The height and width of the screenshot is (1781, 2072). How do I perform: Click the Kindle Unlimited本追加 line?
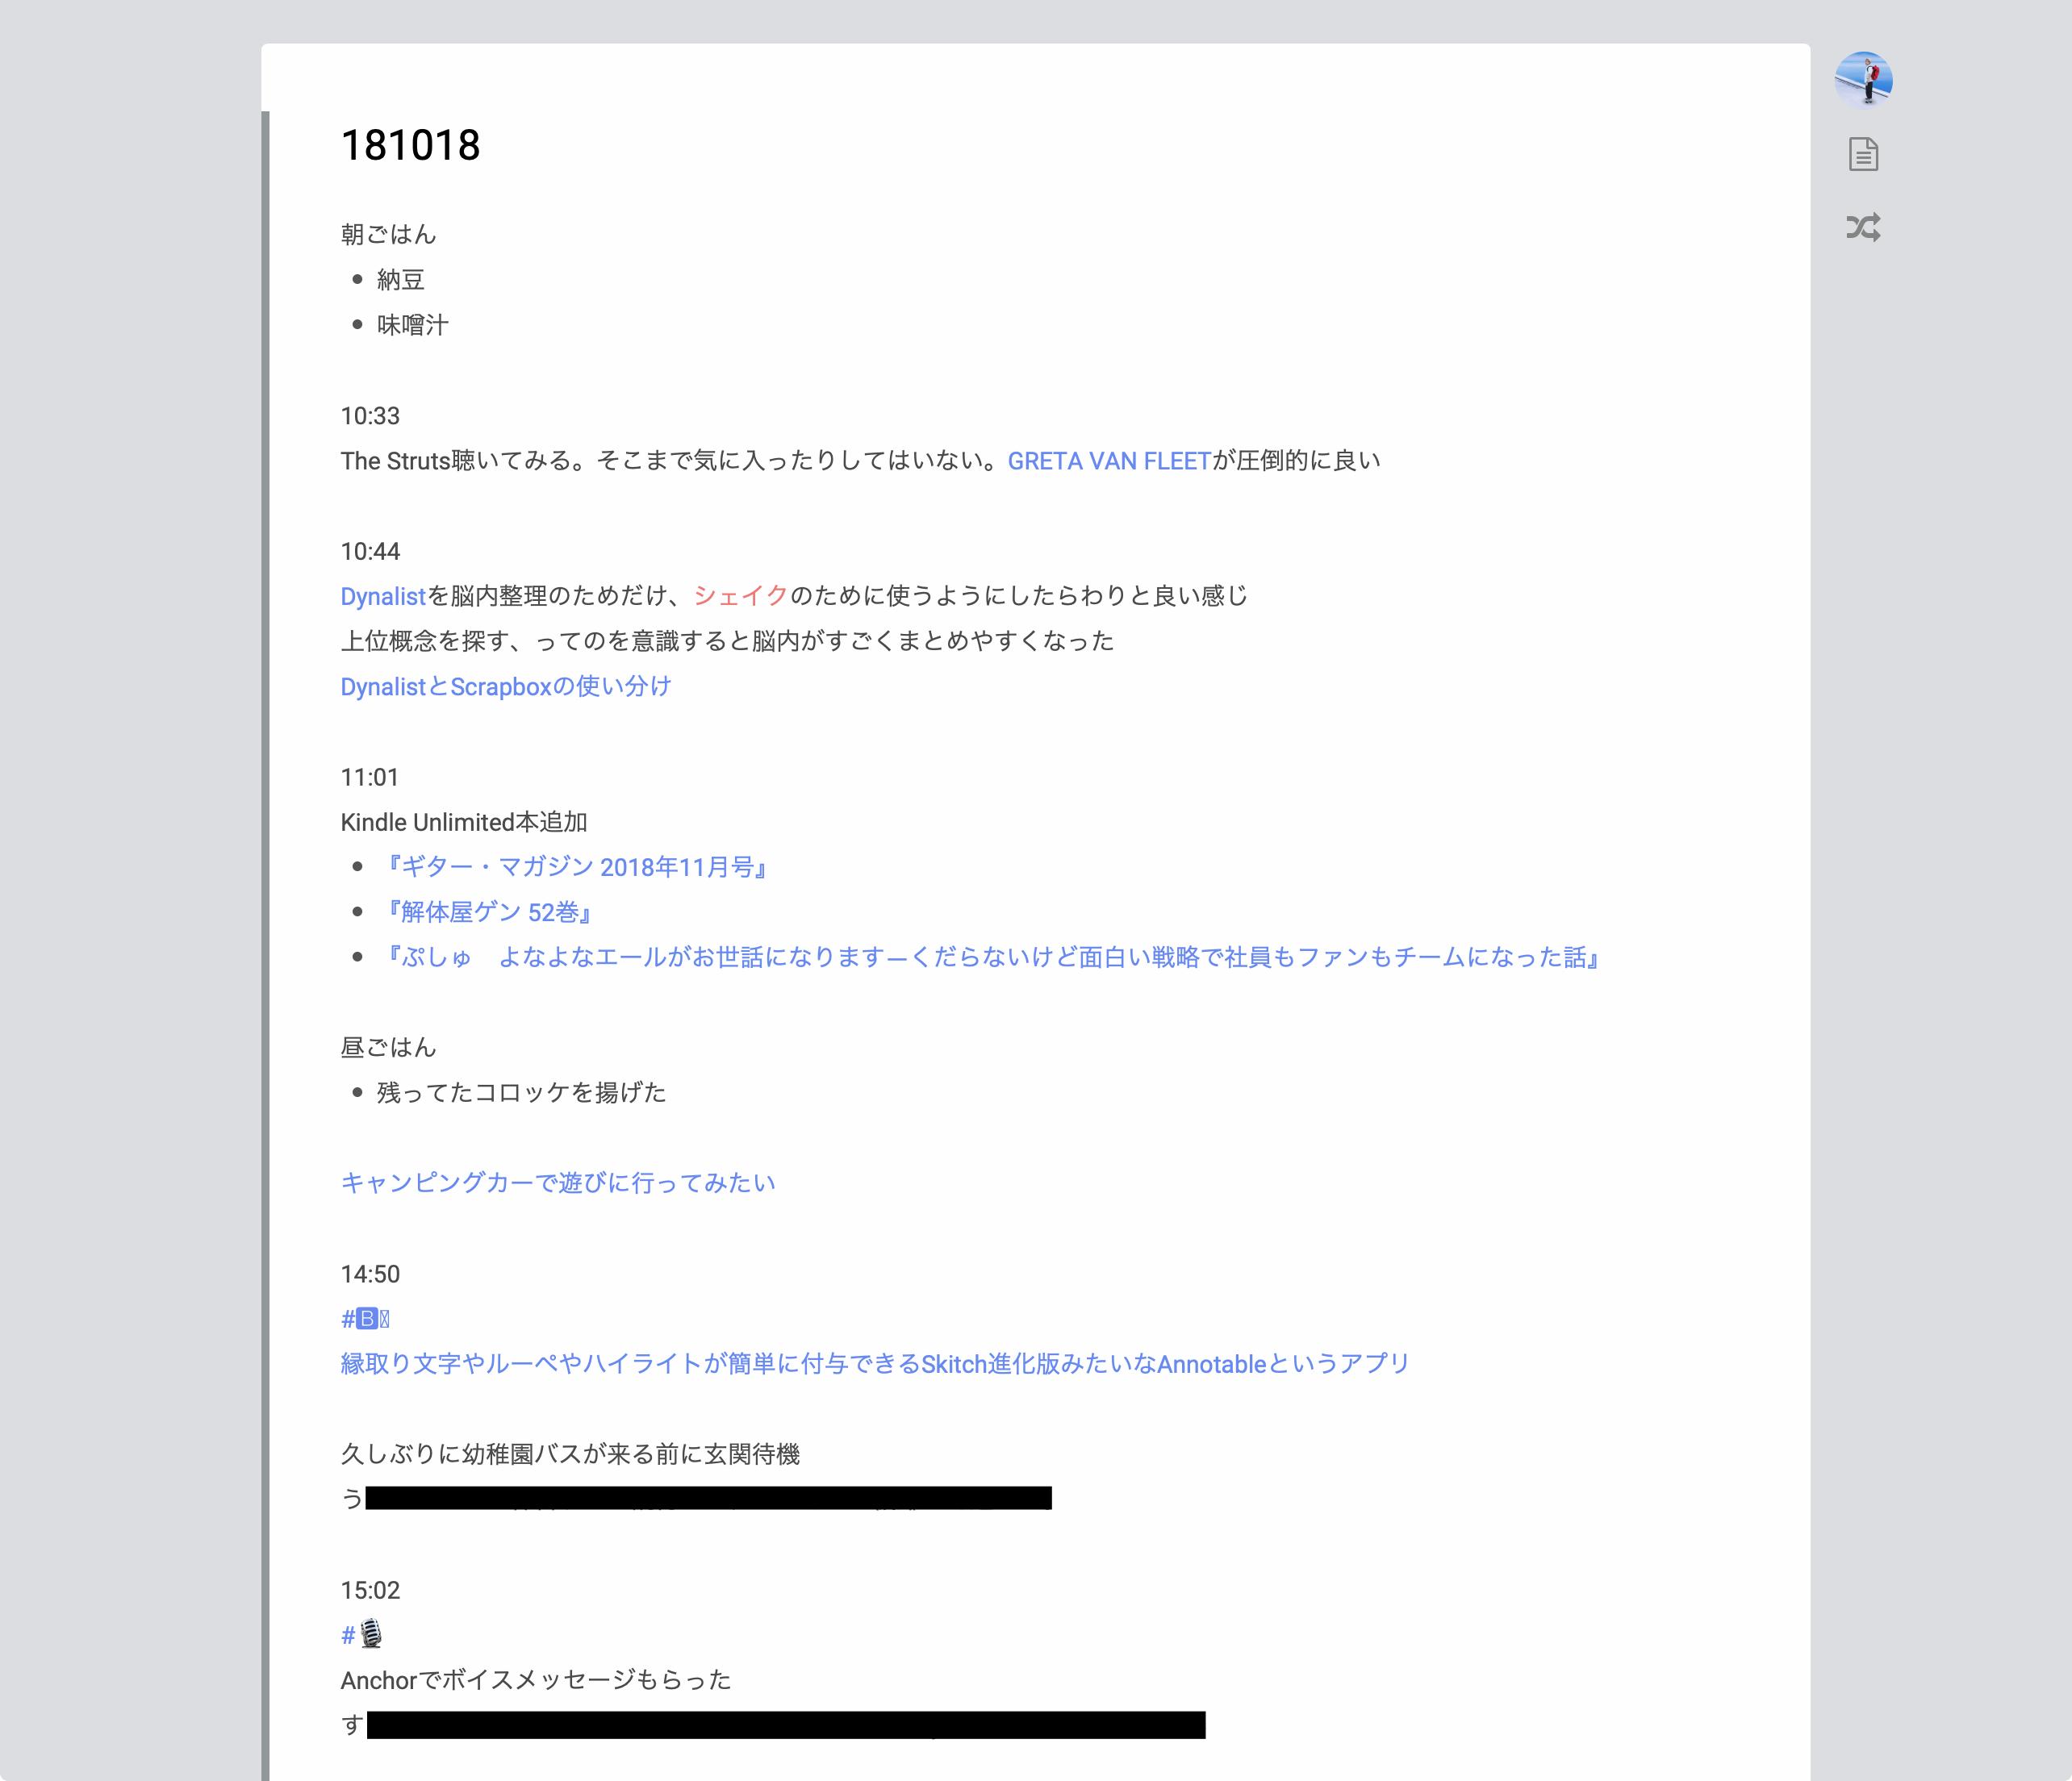coord(465,822)
